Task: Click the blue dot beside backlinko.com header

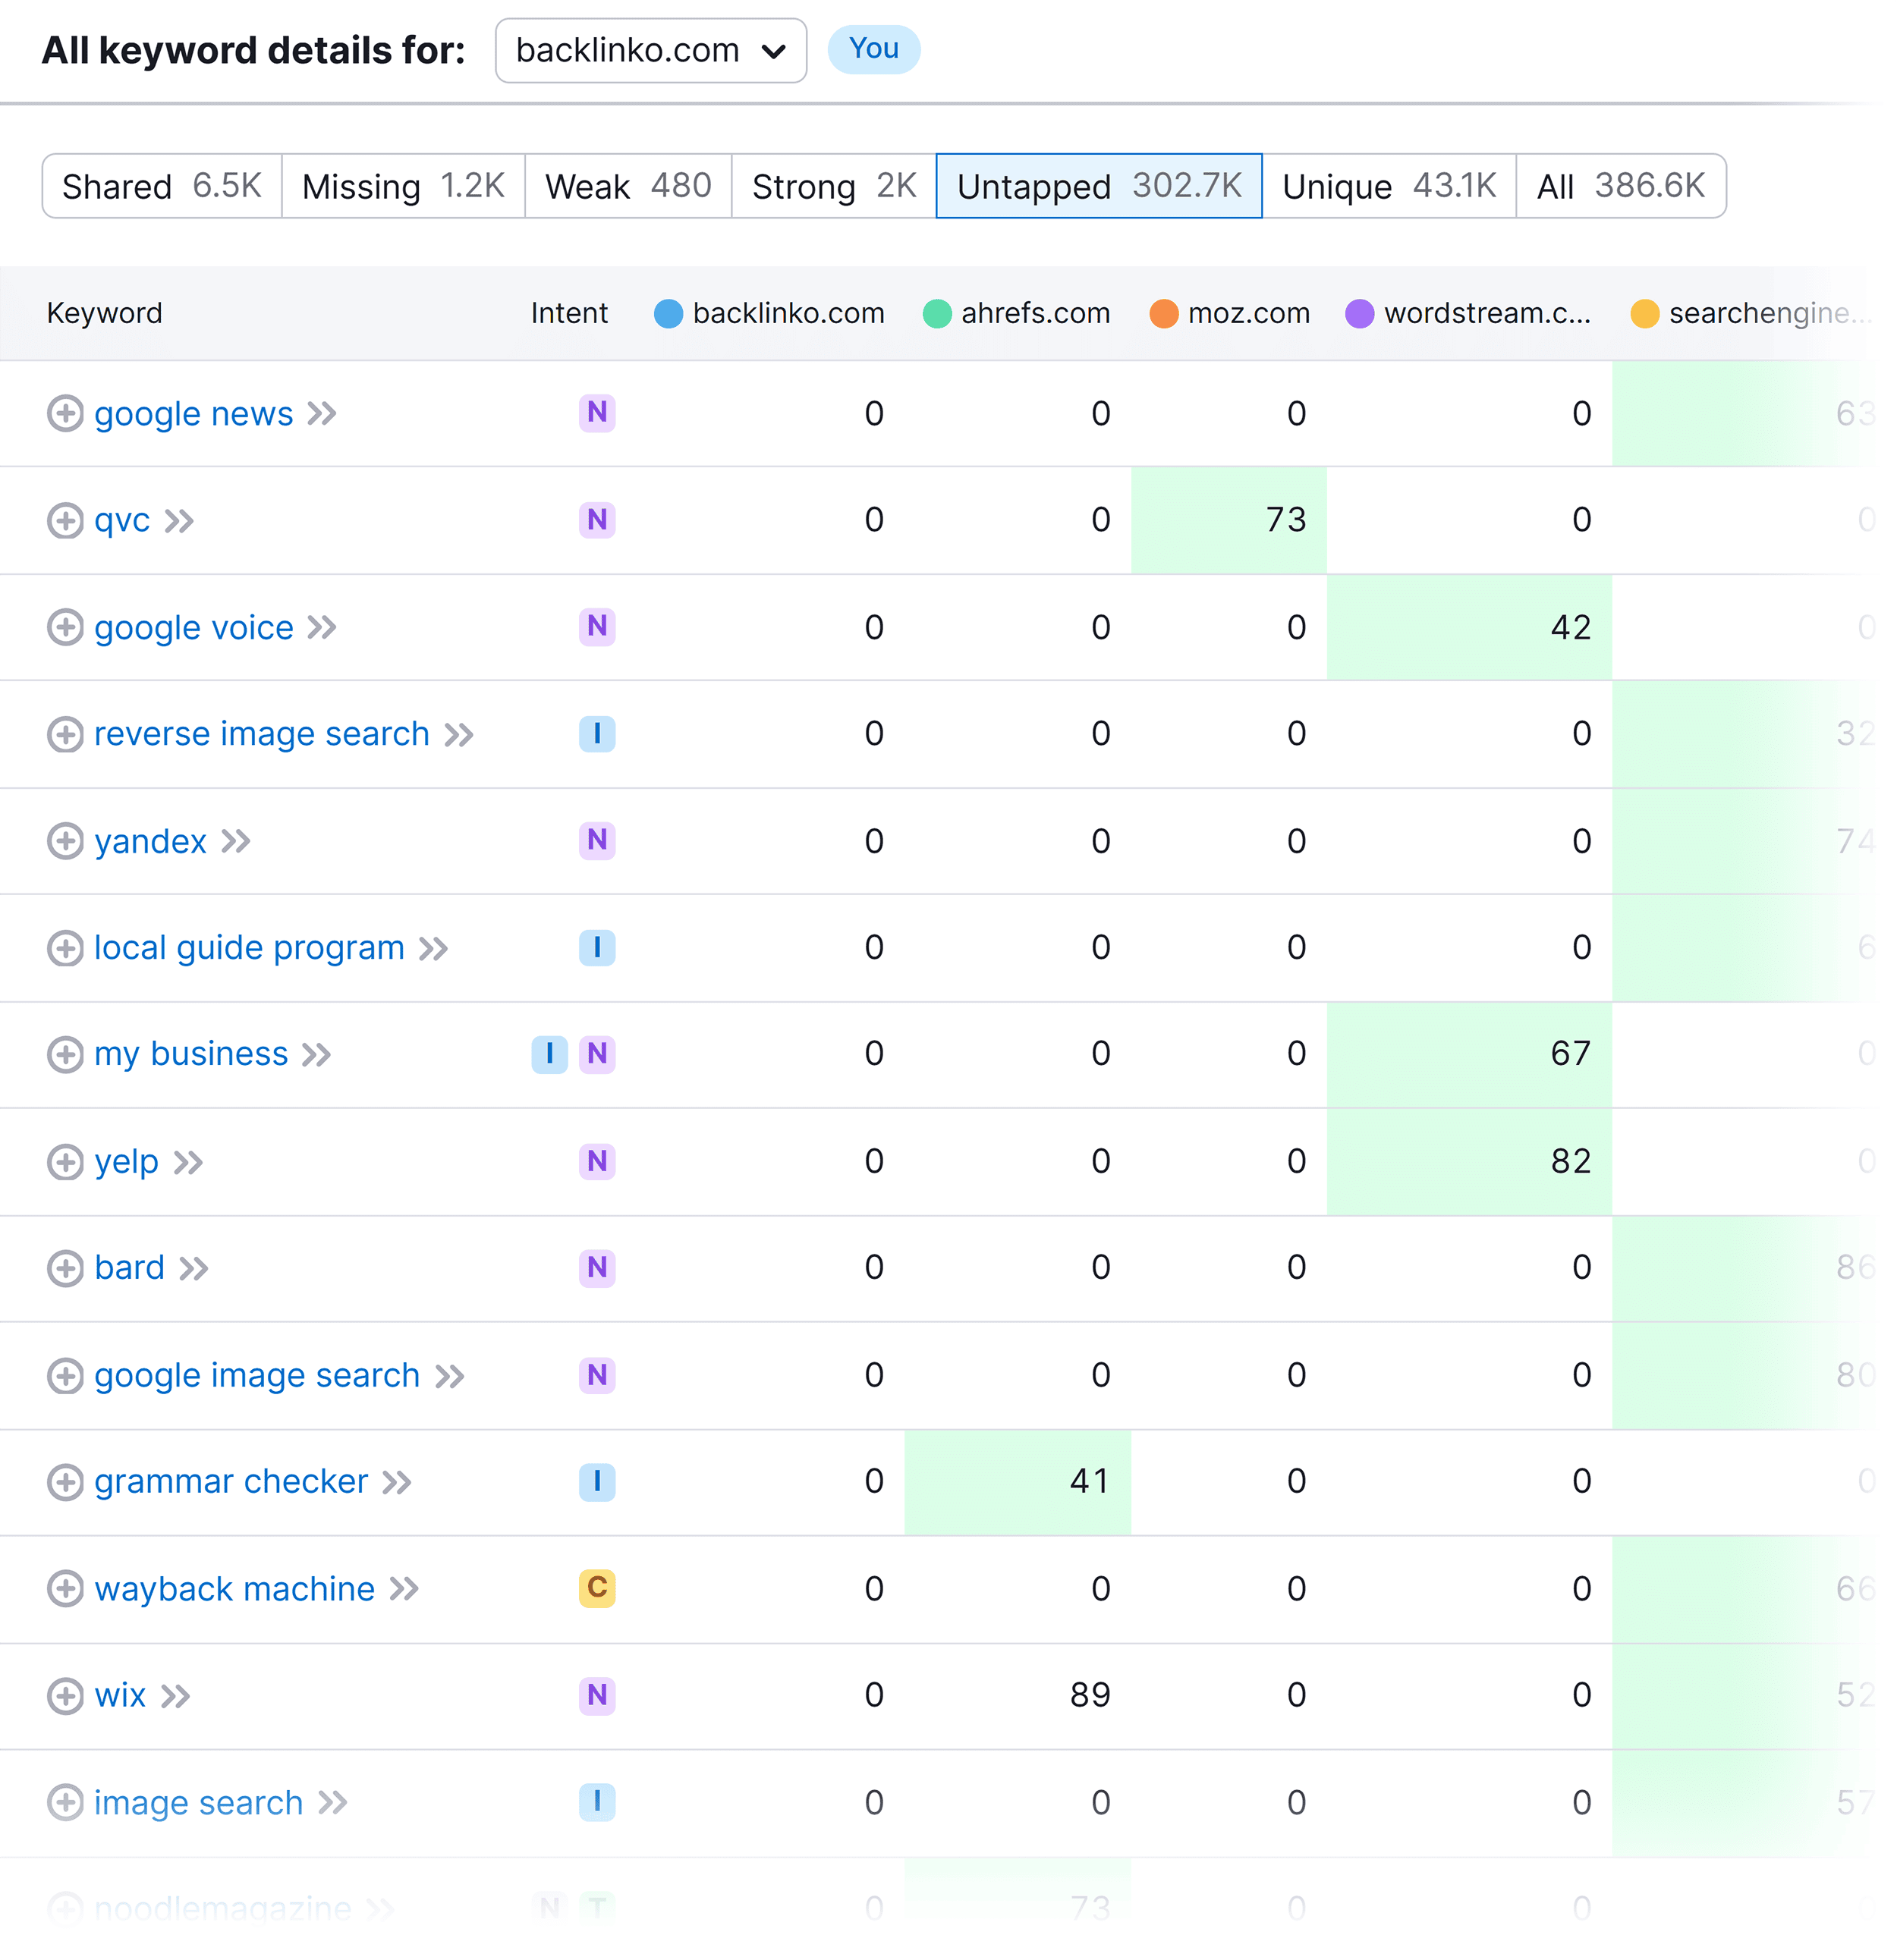Action: point(669,314)
